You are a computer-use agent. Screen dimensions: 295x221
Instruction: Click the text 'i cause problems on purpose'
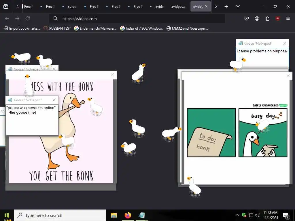pyautogui.click(x=262, y=51)
